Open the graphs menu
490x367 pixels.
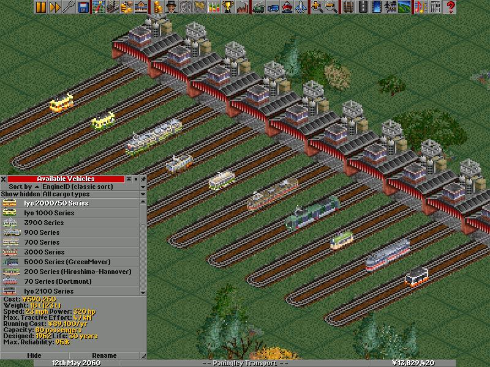(x=214, y=7)
